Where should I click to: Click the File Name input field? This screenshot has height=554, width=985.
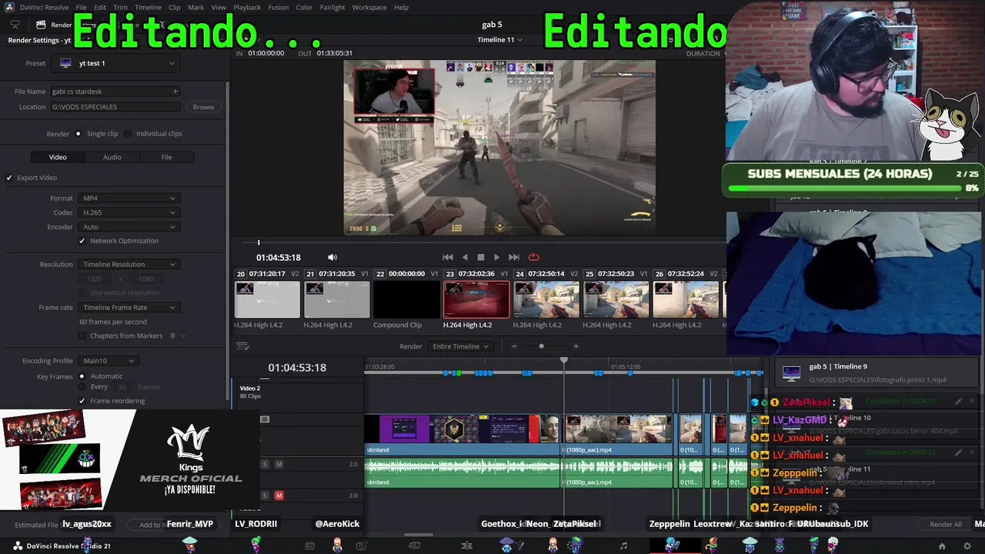(115, 92)
